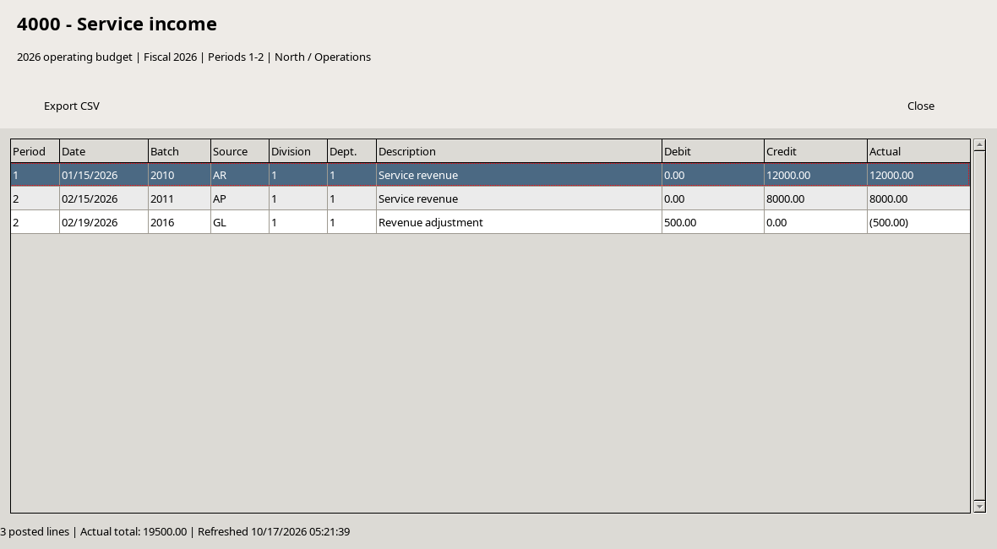Click the Batch column header
This screenshot has height=549, width=997.
[x=179, y=151]
